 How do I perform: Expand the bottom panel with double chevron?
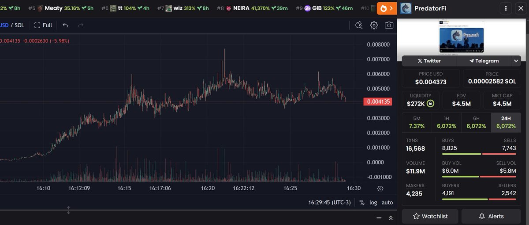coord(390,218)
